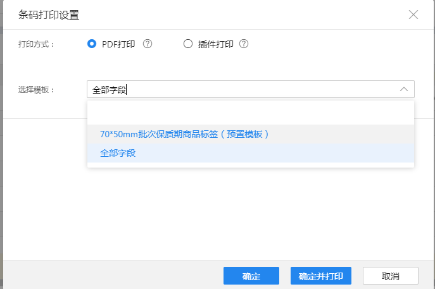Select the PDF打印 radio button

(x=92, y=44)
